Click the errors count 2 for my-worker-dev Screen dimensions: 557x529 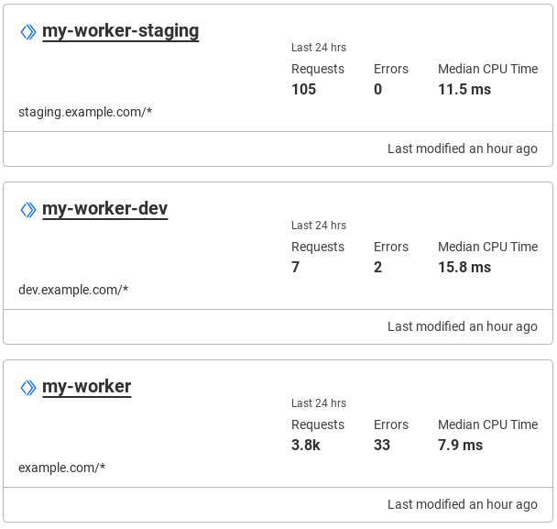[x=377, y=267]
